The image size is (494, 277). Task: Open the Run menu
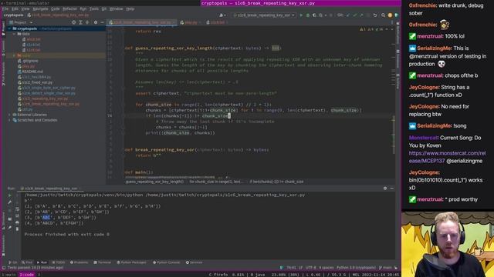[83, 8]
